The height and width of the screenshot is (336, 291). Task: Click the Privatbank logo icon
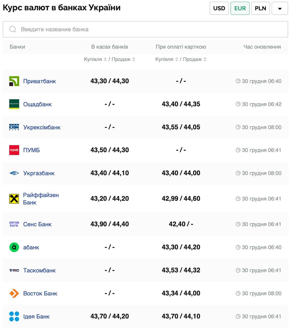tap(14, 81)
